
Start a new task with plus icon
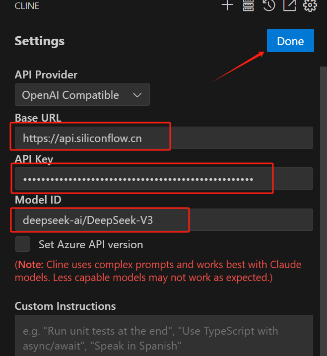(x=227, y=5)
